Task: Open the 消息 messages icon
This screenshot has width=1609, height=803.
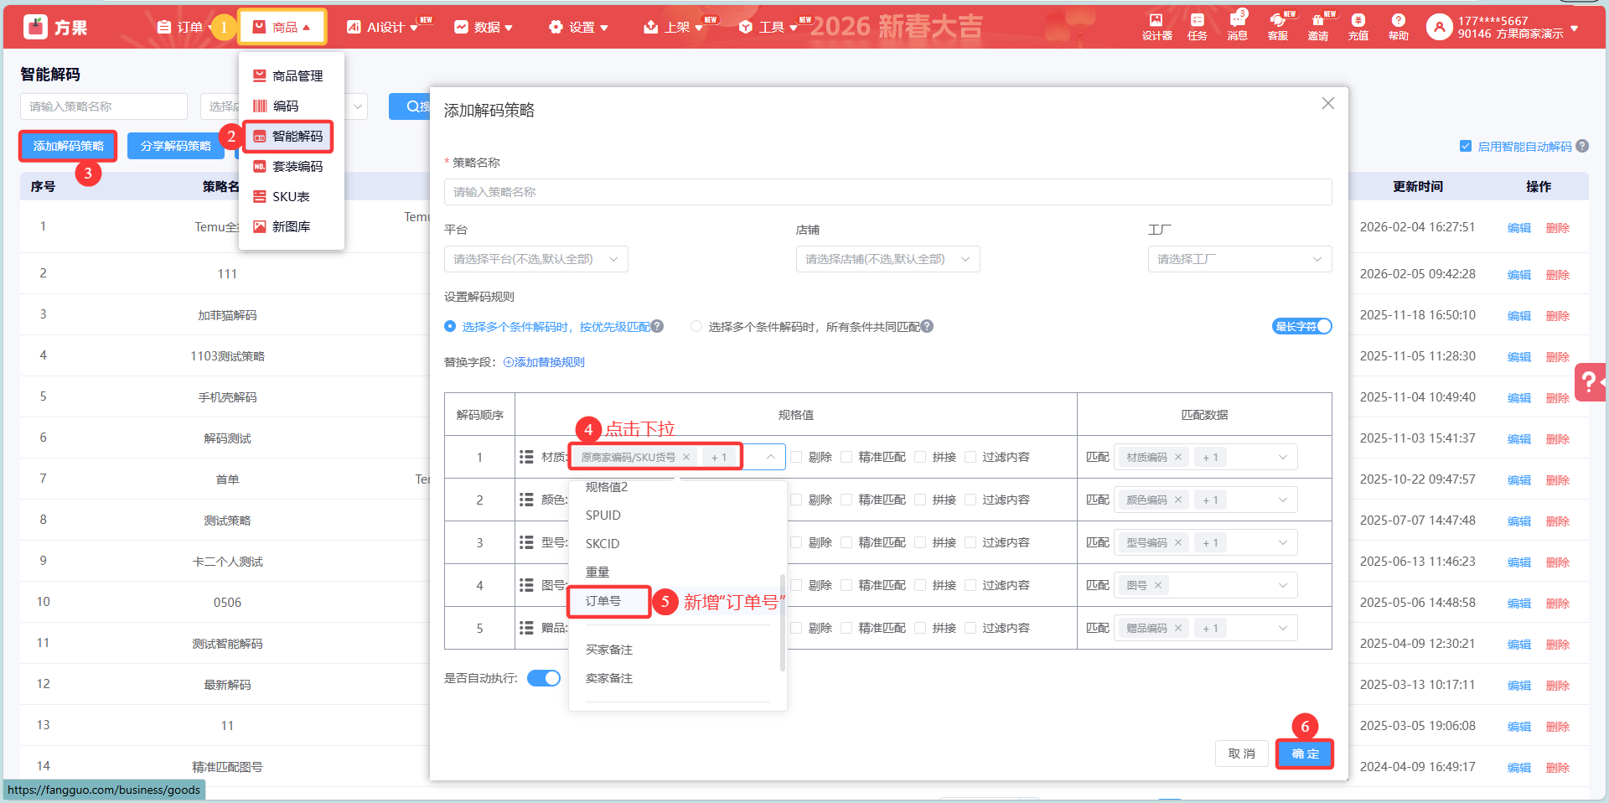Action: 1237,27
